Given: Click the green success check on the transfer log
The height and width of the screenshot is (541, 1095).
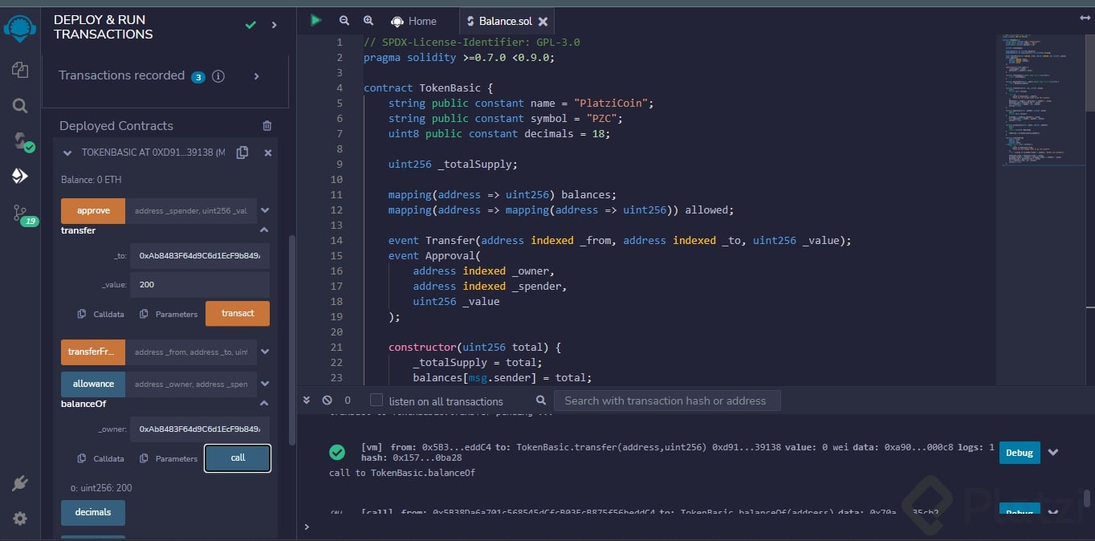Looking at the screenshot, I should (x=337, y=453).
